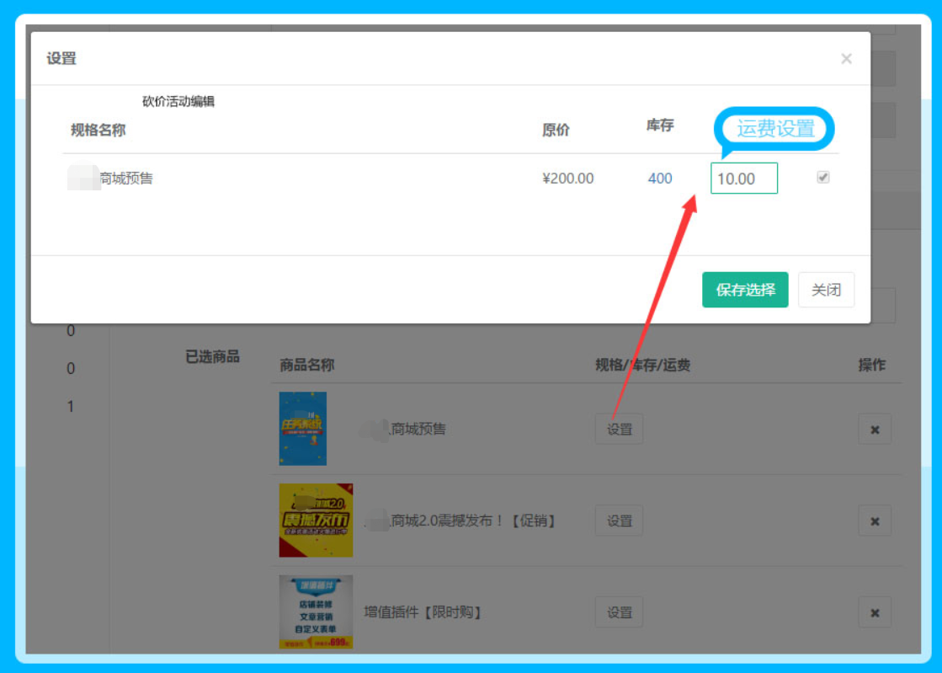This screenshot has height=673, width=942.
Task: Click the 保存选择 button
Action: 745,290
